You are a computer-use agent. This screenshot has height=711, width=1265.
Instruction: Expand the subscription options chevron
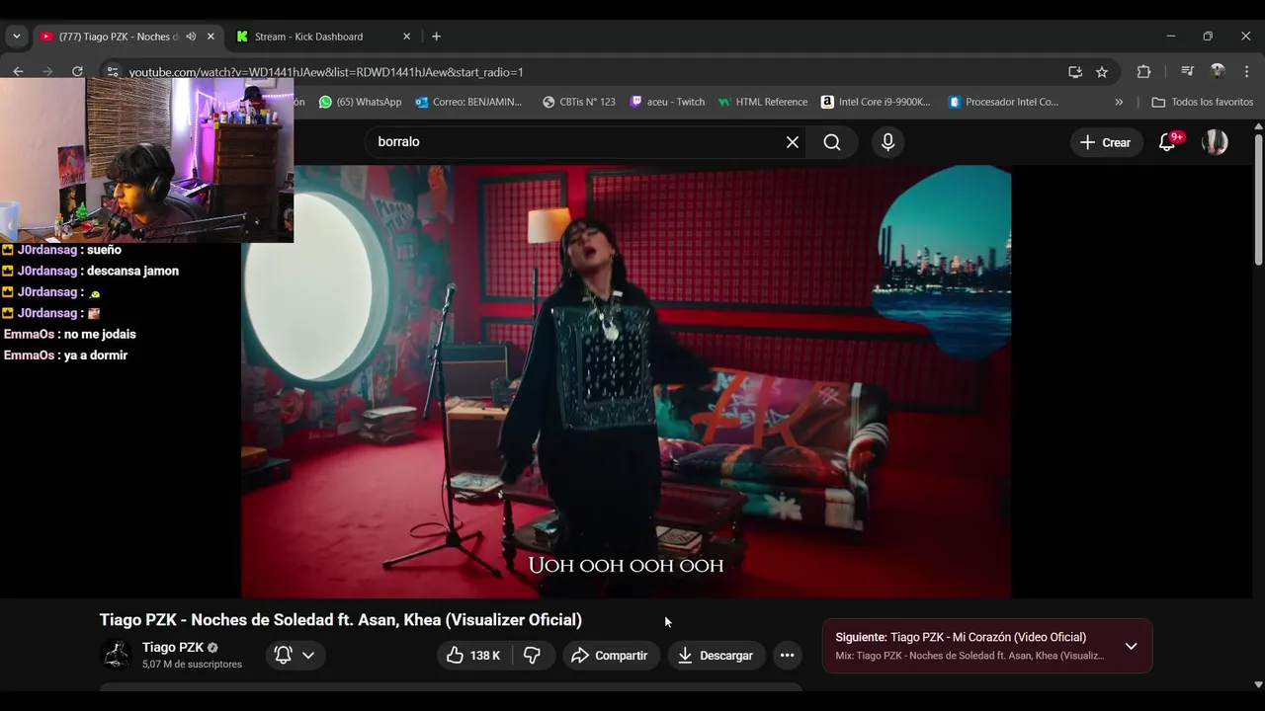tap(308, 655)
